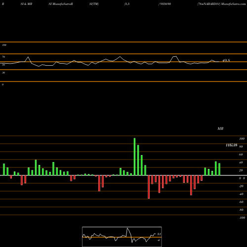
Task: Click the tallest green MR histogram bar
Action: pyautogui.click(x=134, y=157)
